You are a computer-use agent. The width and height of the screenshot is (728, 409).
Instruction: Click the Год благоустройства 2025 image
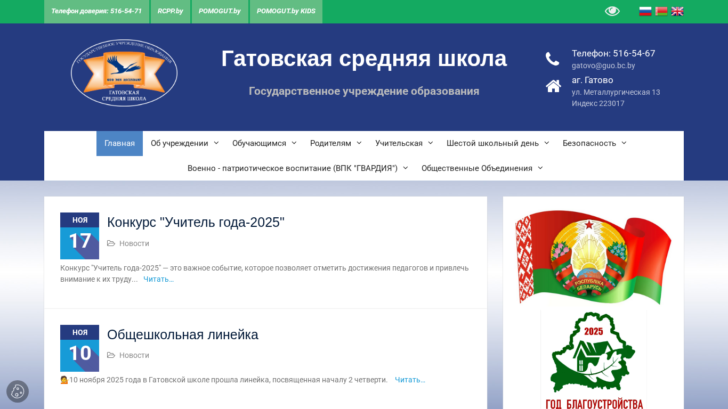pyautogui.click(x=594, y=360)
